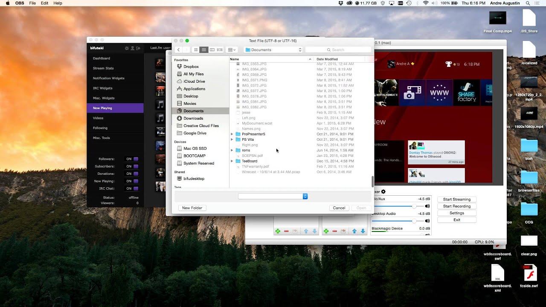Open Time Machine menu bar icon
The width and height of the screenshot is (546, 307).
coord(409,3)
